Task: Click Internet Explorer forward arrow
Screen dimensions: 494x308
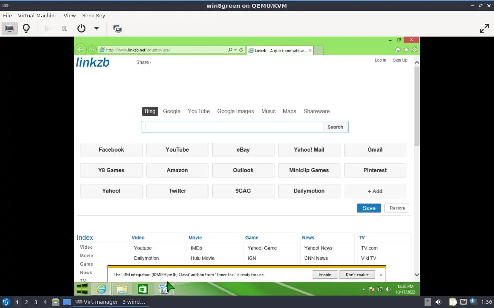Action: pyautogui.click(x=92, y=50)
